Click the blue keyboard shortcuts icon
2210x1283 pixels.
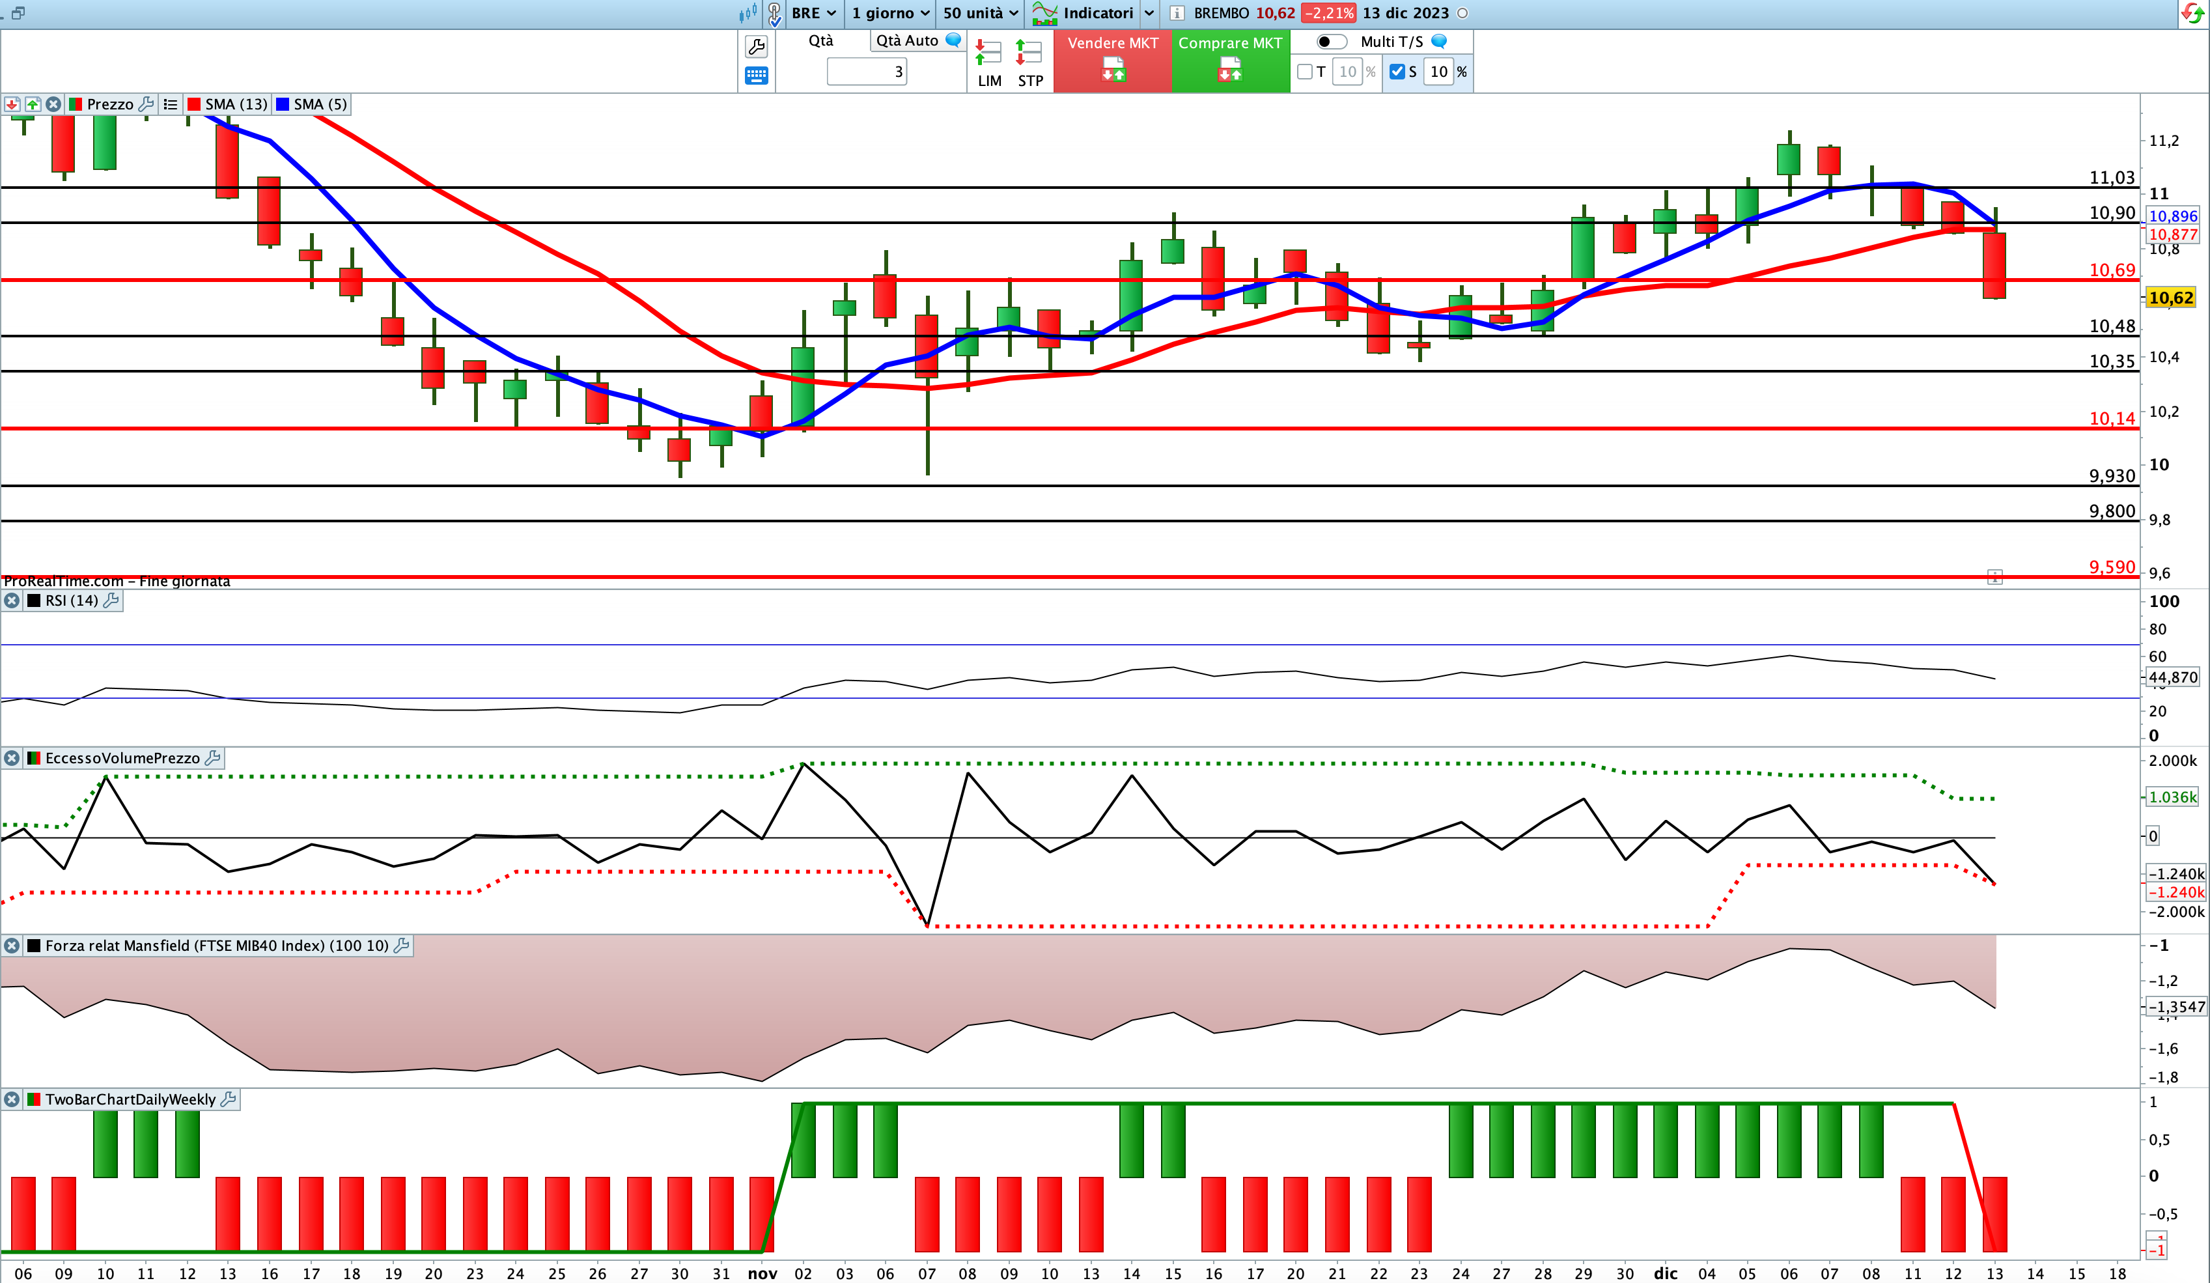pos(756,76)
